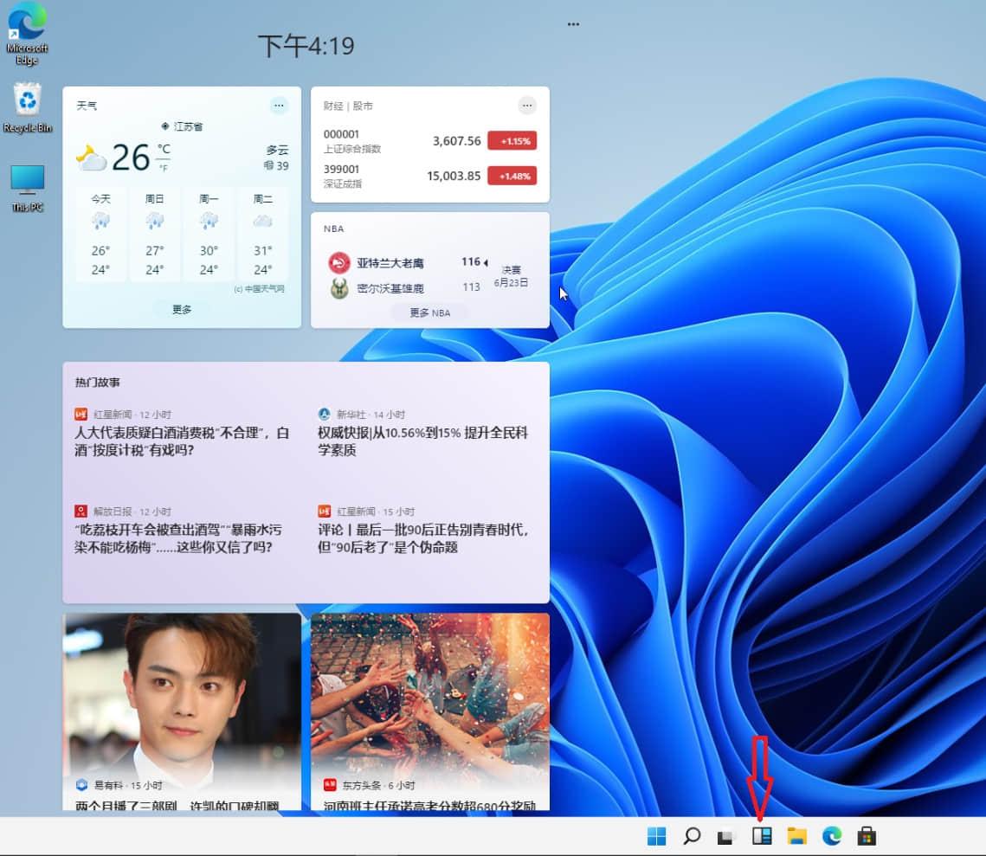The height and width of the screenshot is (856, 986).
Task: Open Task View from the taskbar
Action: (726, 836)
